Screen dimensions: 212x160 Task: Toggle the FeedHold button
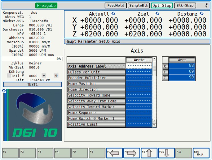pos(116,5)
